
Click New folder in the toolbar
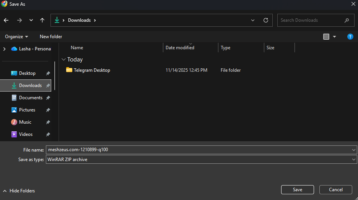tap(51, 37)
